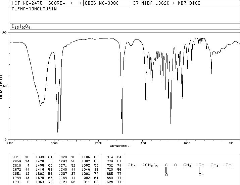Select peak 1470 in the table
The height and width of the screenshot is (185, 240).
[44, 161]
